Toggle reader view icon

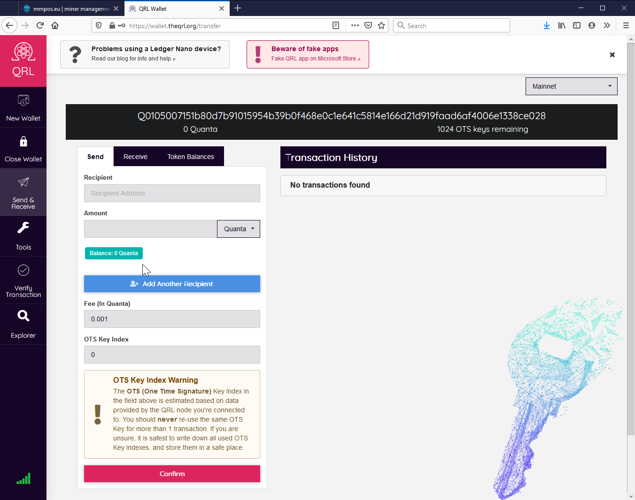pyautogui.click(x=336, y=25)
